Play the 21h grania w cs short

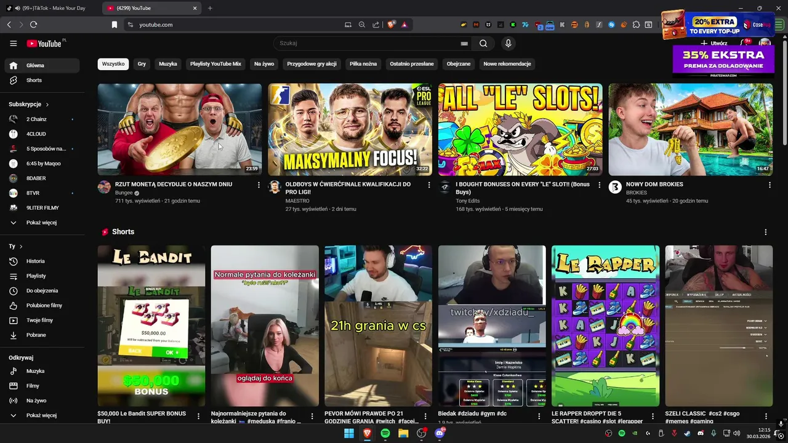pyautogui.click(x=378, y=326)
